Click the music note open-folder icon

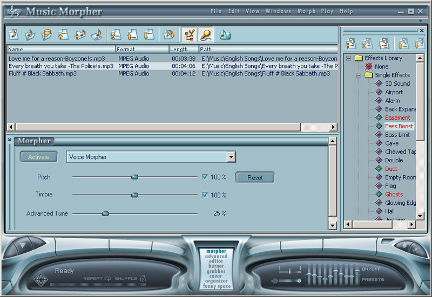(30, 35)
